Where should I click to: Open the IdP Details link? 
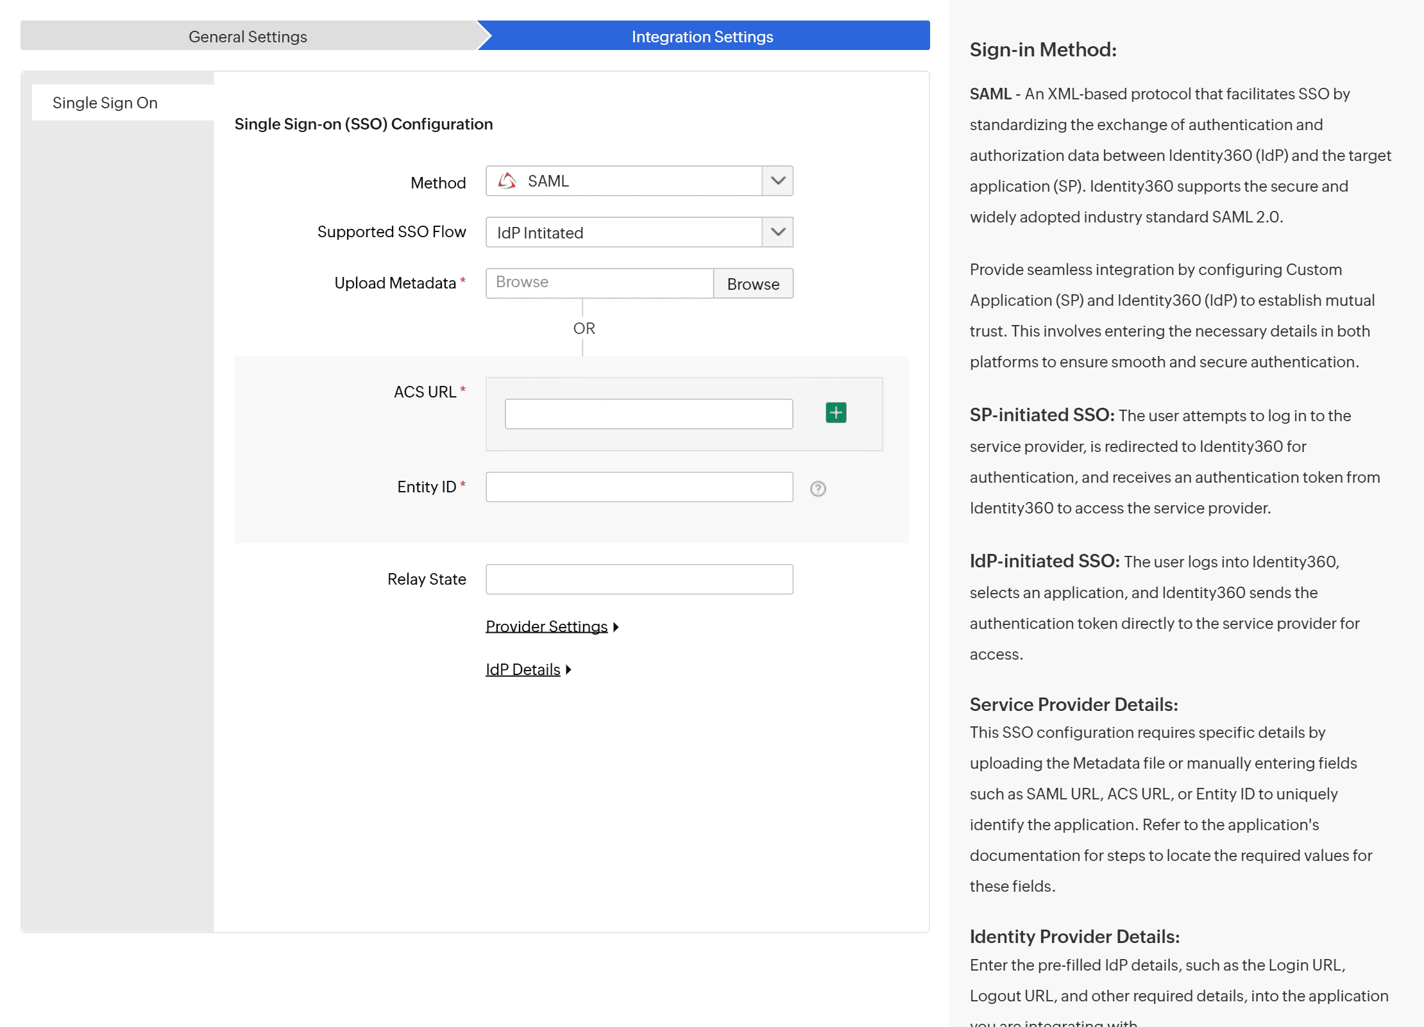click(x=523, y=669)
